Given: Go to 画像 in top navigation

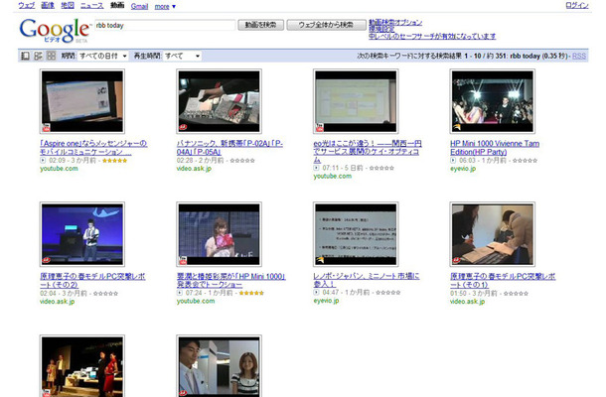Looking at the screenshot, I should pos(48,5).
